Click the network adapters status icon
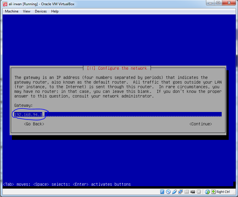Image resolution: width=238 pixels, height=197 pixels. [181, 192]
